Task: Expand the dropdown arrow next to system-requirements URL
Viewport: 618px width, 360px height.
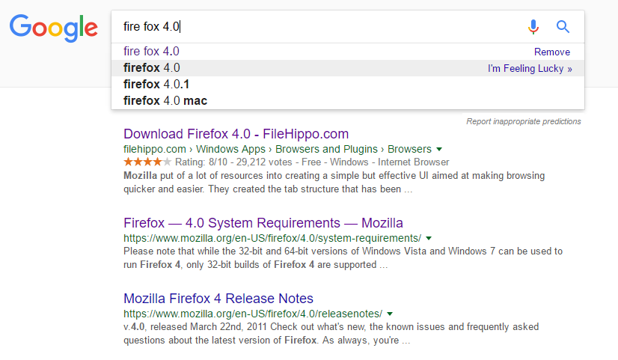Action: click(x=427, y=238)
